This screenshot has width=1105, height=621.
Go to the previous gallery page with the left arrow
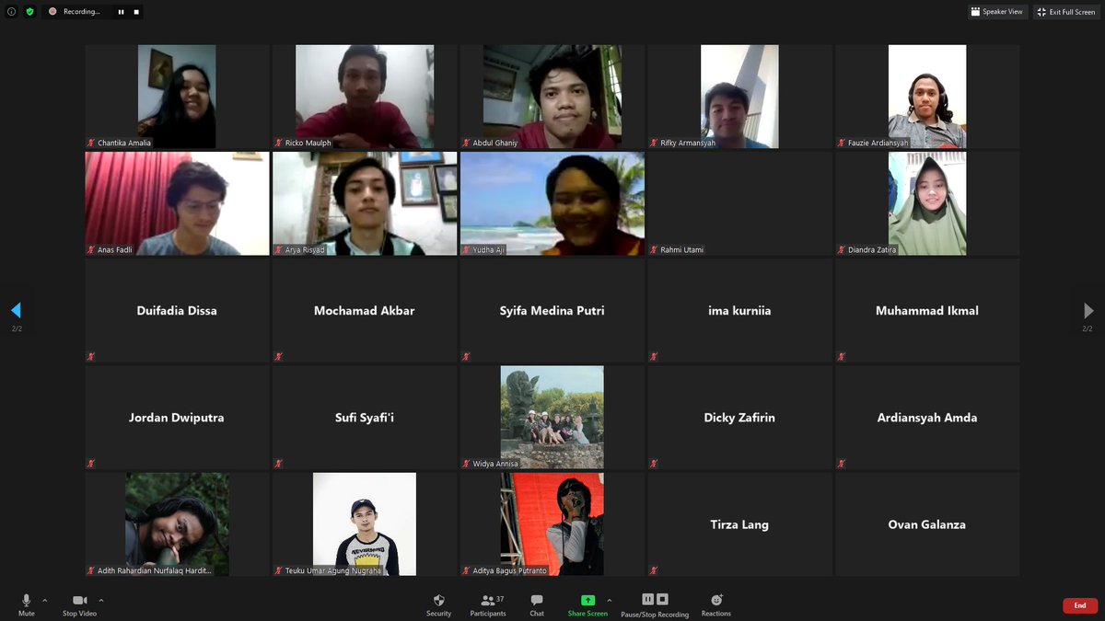(16, 310)
